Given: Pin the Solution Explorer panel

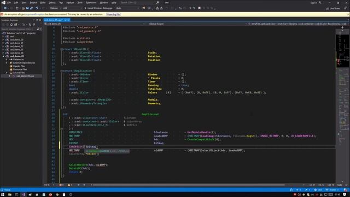Looking at the screenshot, I should tap(37, 20).
